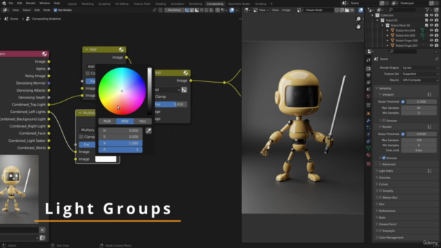Image resolution: width=441 pixels, height=248 pixels.
Task: Toggle Clamp checkbox on Multiply node
Action: (x=81, y=137)
